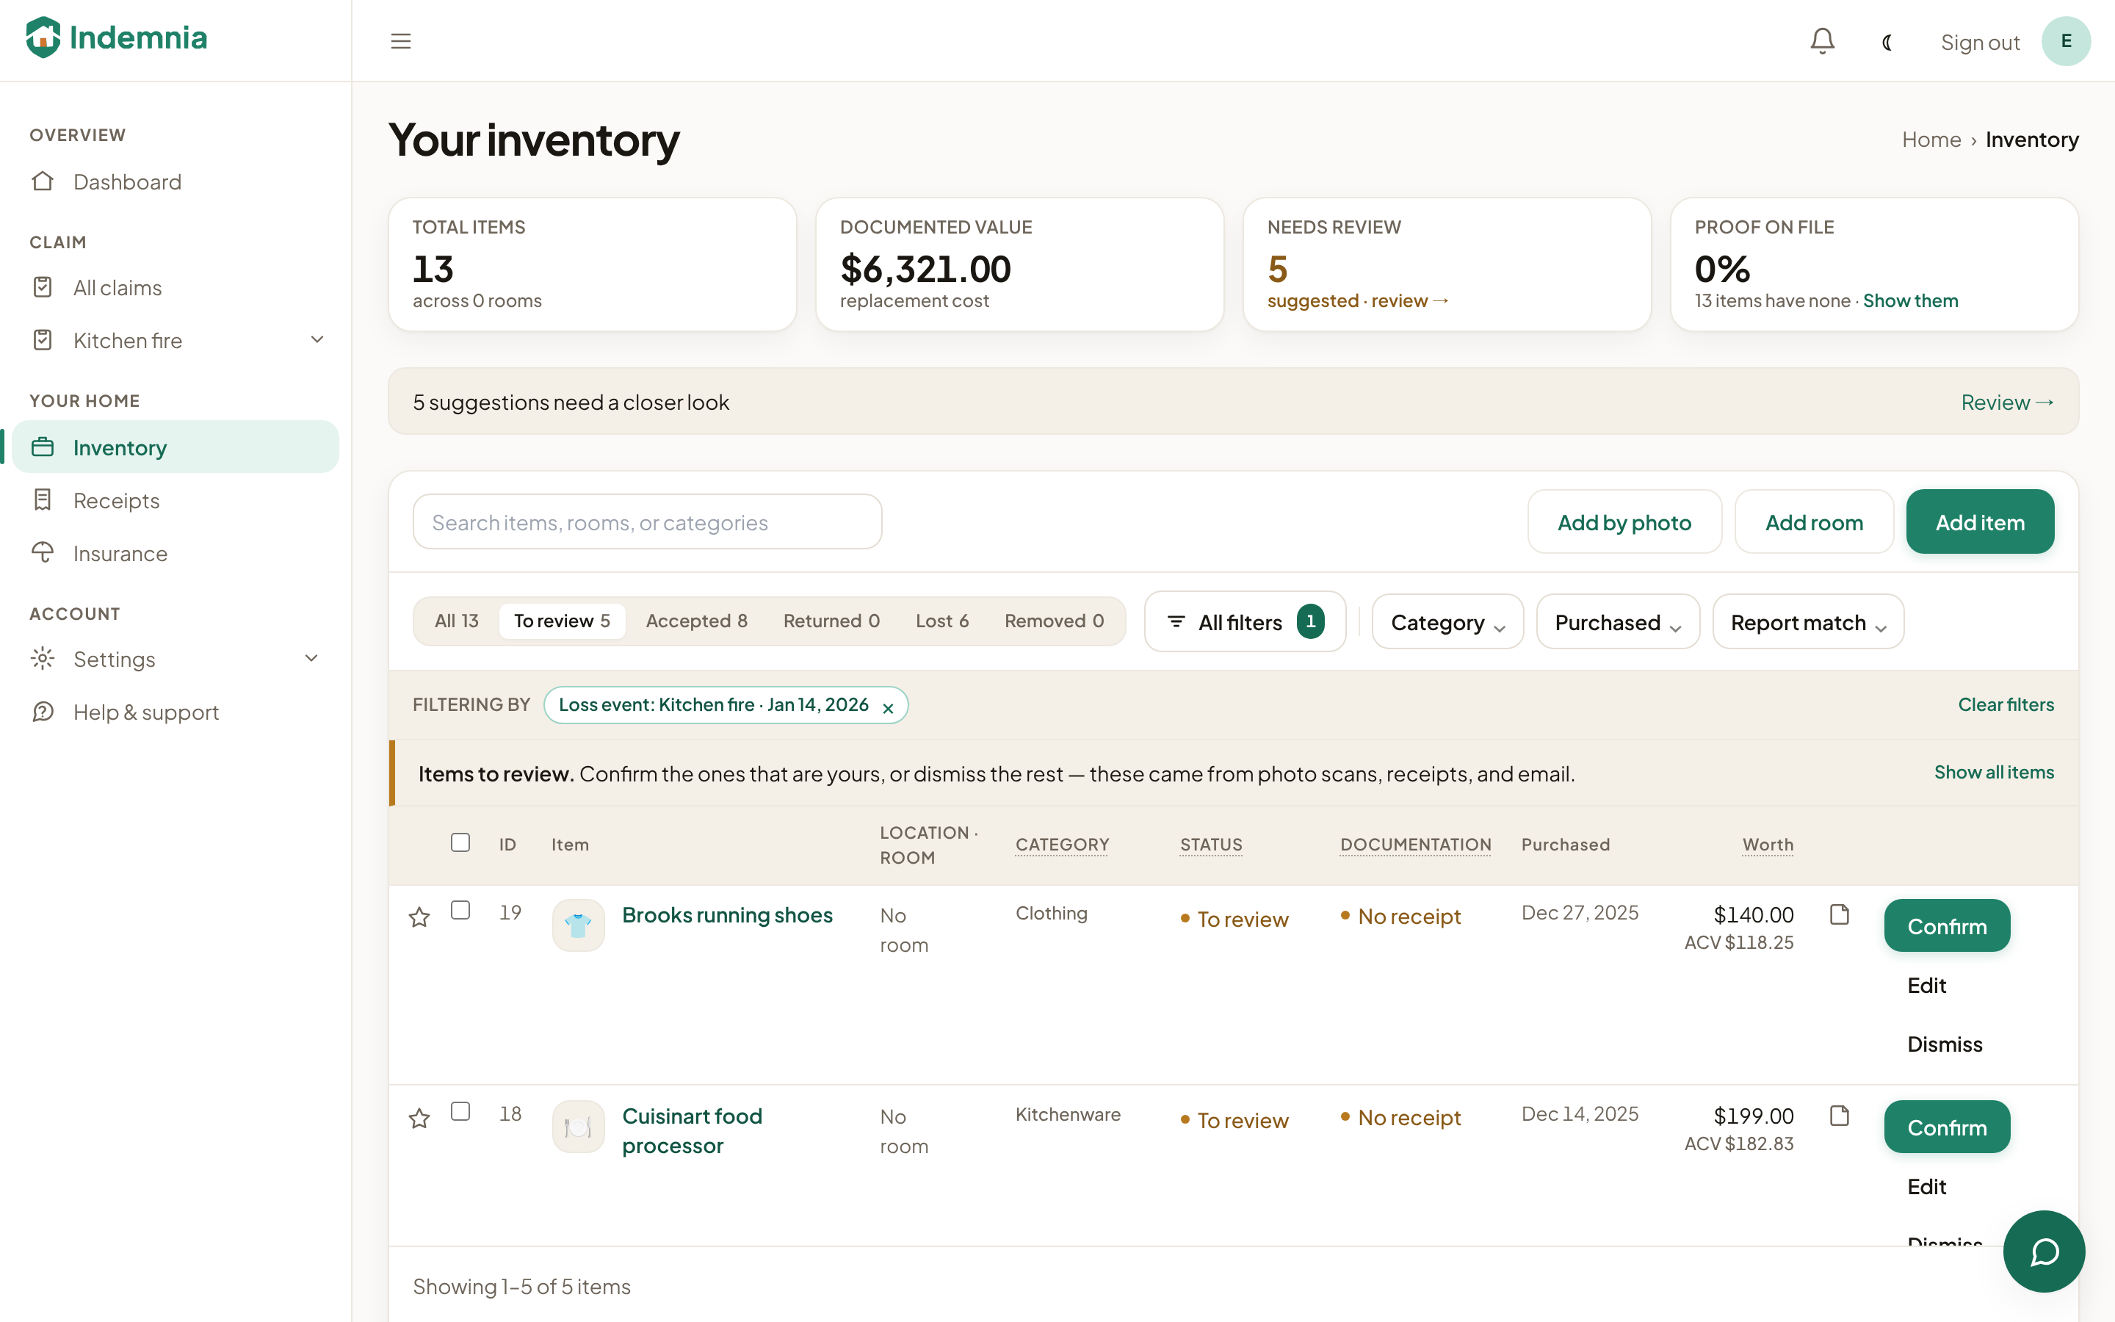Select all items header checkbox
Screen dimensions: 2115x1322
[x=460, y=842]
